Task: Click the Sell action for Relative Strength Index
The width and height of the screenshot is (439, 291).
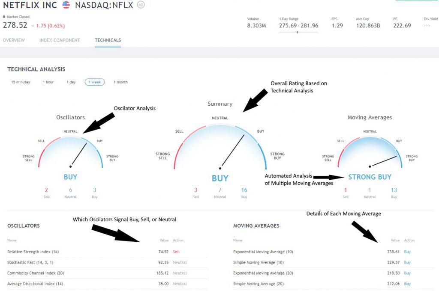Action: (x=176, y=252)
